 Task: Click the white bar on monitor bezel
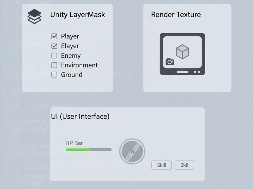(182, 72)
